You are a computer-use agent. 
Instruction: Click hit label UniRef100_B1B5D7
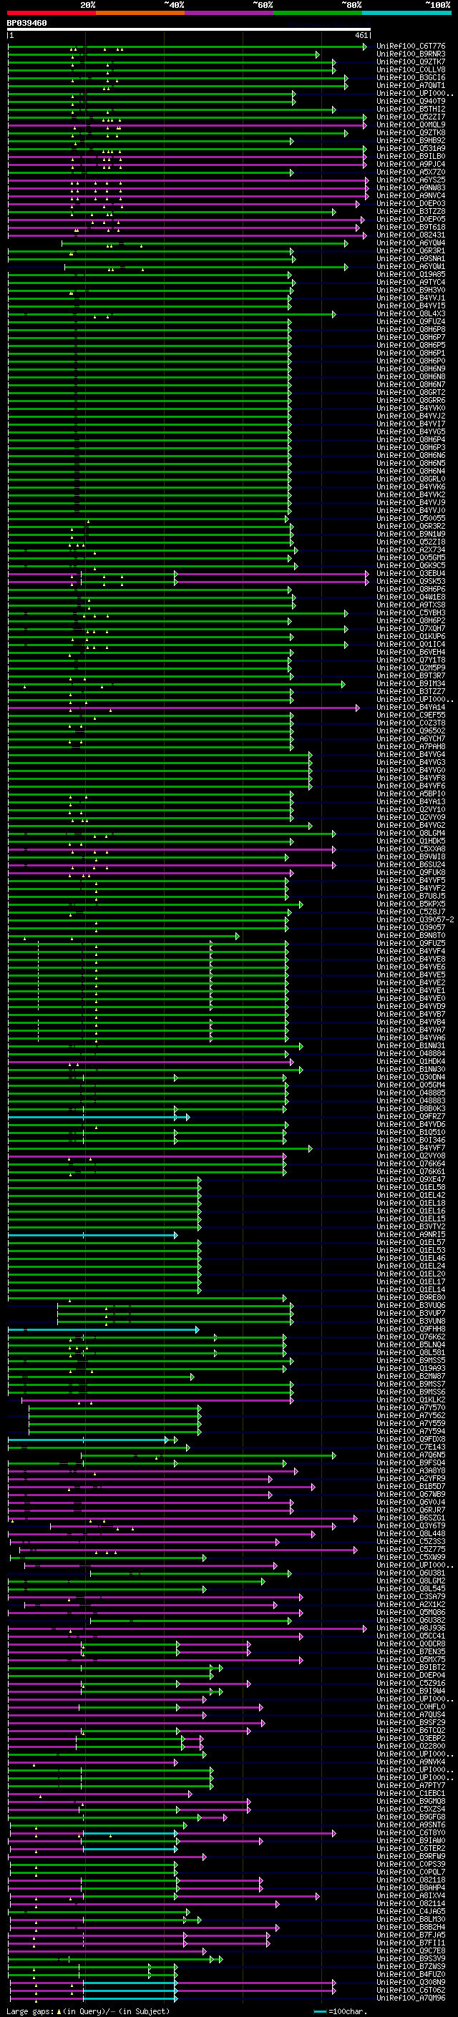click(x=411, y=1486)
